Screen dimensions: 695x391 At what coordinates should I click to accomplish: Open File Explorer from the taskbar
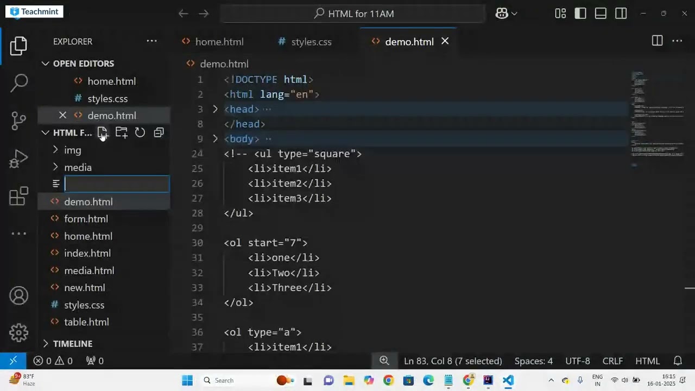pos(348,380)
